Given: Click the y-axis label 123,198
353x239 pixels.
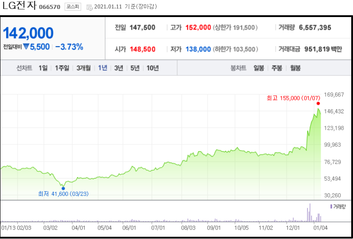Looking at the screenshot, I should [x=334, y=128].
